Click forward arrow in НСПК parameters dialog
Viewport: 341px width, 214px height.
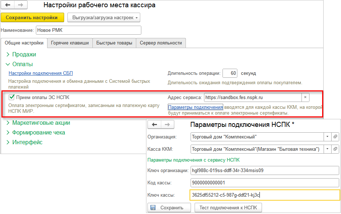tap(167, 124)
